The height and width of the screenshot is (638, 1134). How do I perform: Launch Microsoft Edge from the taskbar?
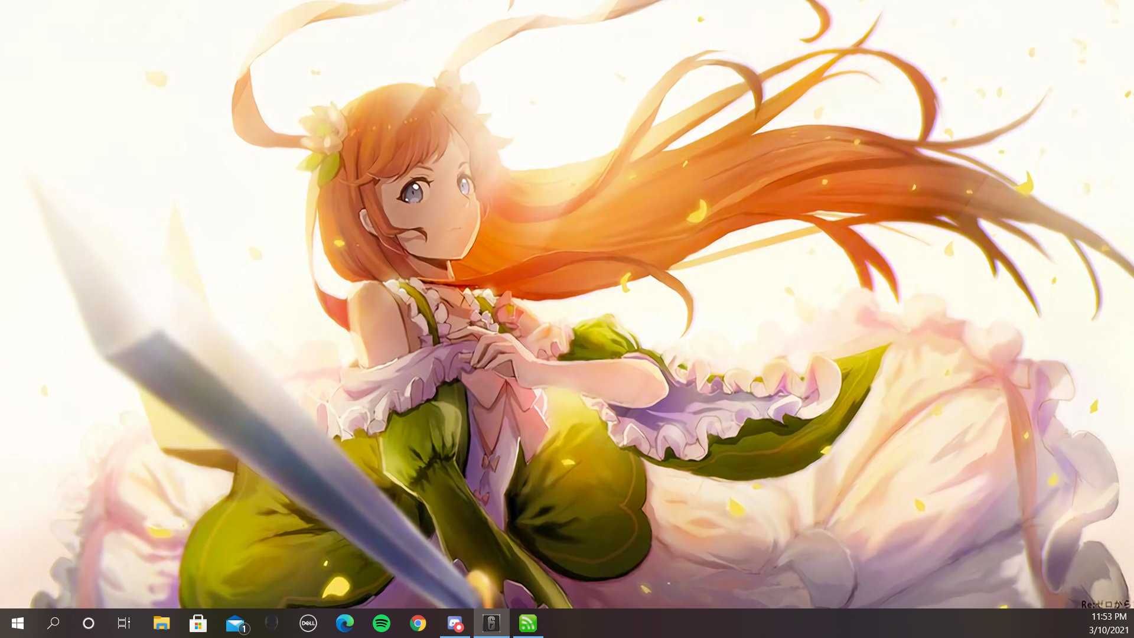point(344,623)
